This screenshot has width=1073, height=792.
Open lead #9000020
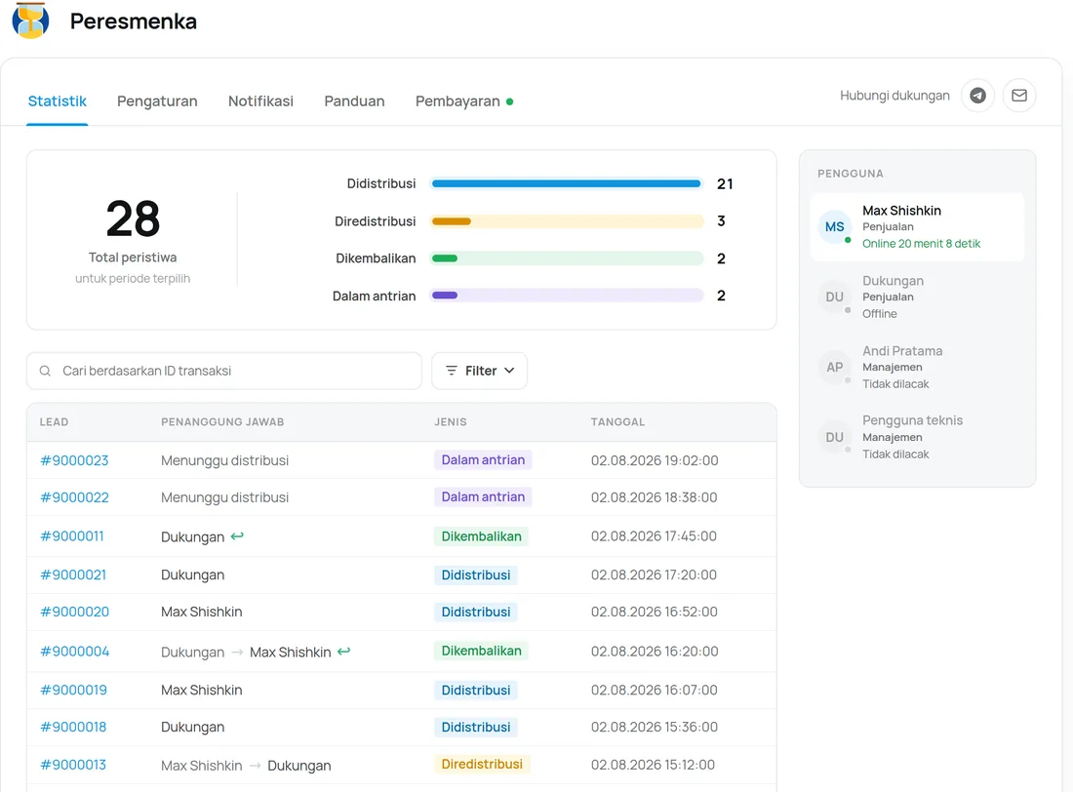pyautogui.click(x=74, y=612)
